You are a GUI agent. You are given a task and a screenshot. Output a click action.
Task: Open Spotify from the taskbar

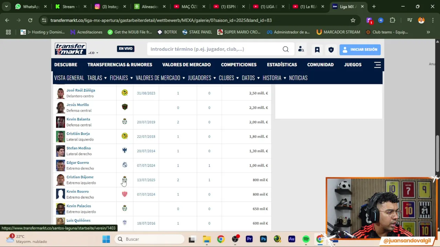306,239
